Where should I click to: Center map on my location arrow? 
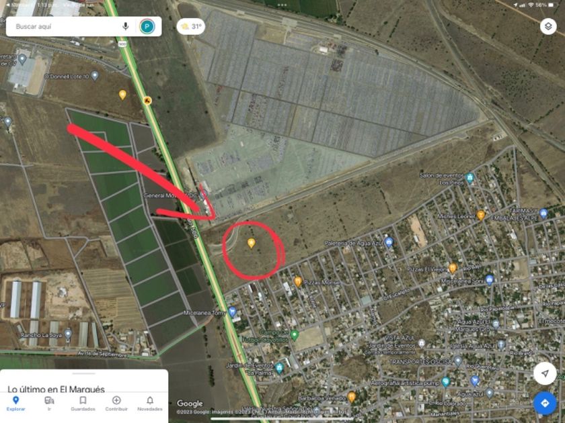coord(544,373)
